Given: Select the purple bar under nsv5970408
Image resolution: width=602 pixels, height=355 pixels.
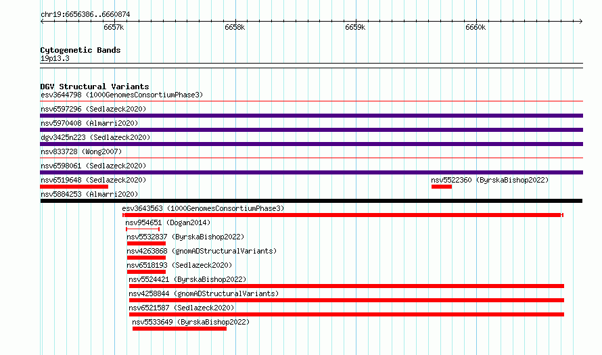Looking at the screenshot, I should [311, 130].
